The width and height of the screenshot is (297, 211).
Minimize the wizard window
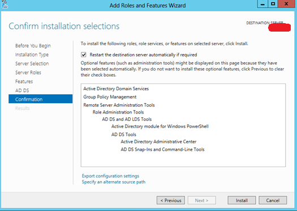pyautogui.click(x=262, y=4)
